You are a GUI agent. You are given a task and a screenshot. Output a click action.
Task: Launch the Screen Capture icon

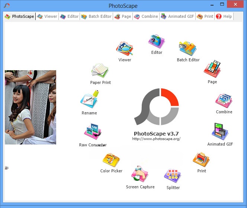[x=140, y=174]
